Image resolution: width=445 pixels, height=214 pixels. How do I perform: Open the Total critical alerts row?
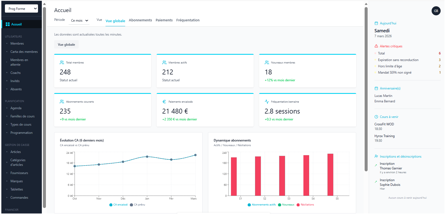pyautogui.click(x=407, y=53)
